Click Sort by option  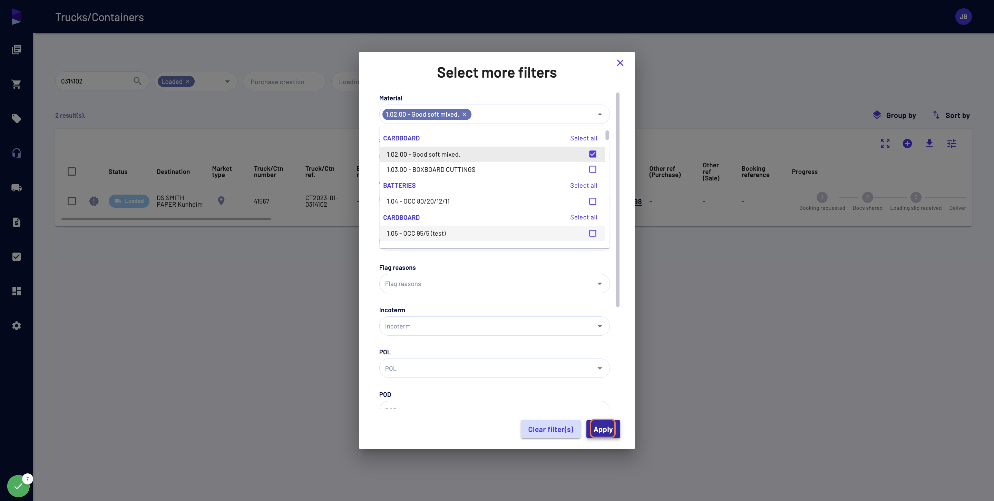tap(951, 115)
